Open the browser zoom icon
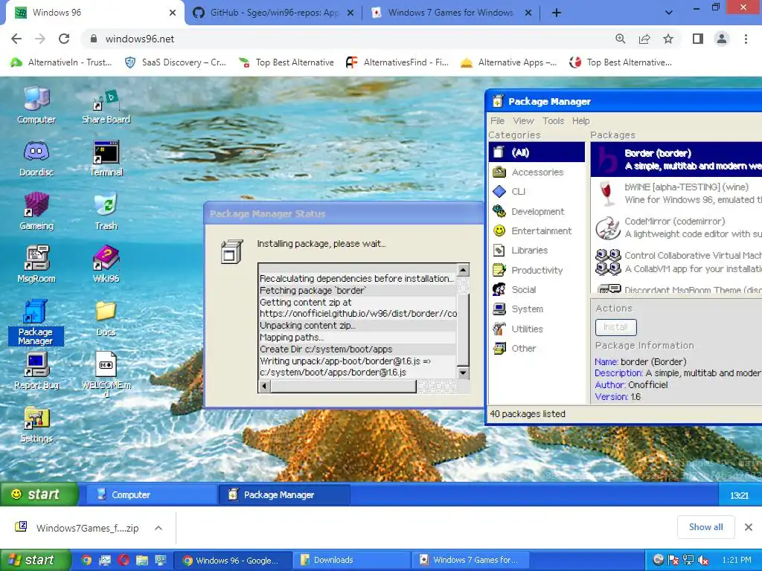Viewport: 762px width, 571px height. tap(620, 39)
